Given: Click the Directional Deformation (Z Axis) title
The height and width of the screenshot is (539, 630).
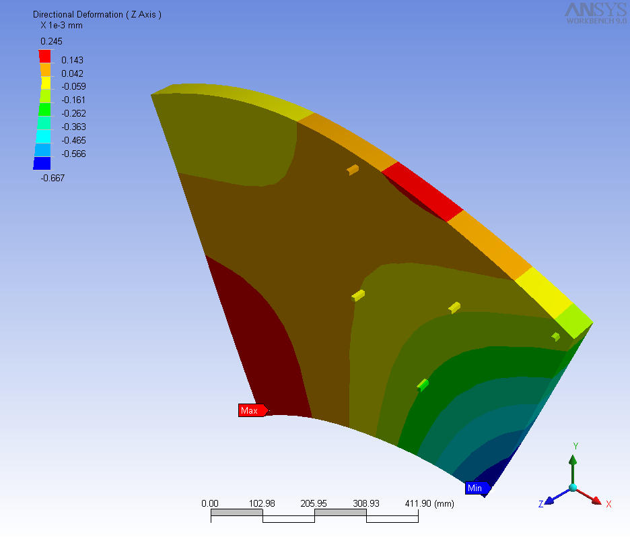Looking at the screenshot, I should point(97,14).
